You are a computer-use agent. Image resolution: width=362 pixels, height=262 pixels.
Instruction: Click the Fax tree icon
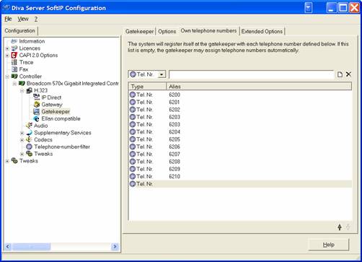click(14, 69)
